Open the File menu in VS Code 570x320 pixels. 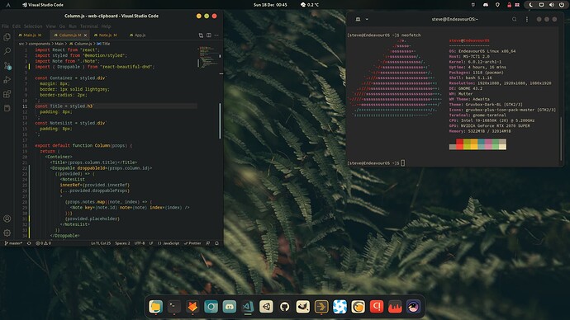pos(5,26)
